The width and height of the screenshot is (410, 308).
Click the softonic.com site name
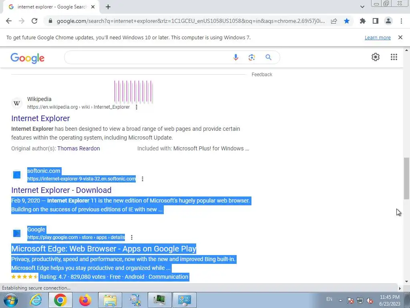(44, 171)
